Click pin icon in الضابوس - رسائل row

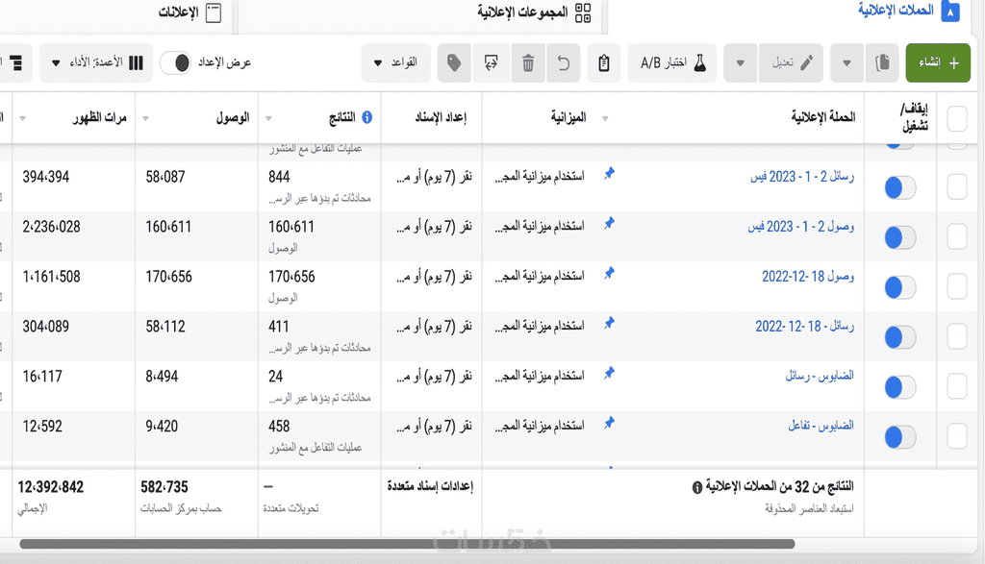609,374
